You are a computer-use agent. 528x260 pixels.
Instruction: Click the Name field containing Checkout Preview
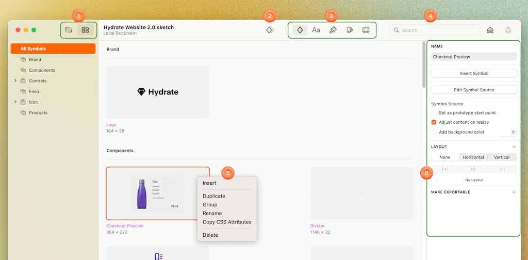pos(474,57)
